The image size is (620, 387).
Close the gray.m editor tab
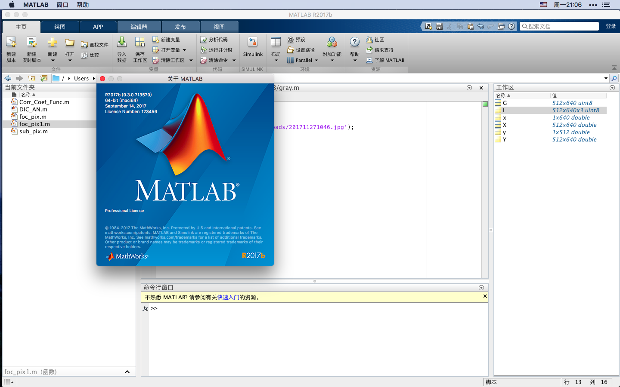pos(481,88)
